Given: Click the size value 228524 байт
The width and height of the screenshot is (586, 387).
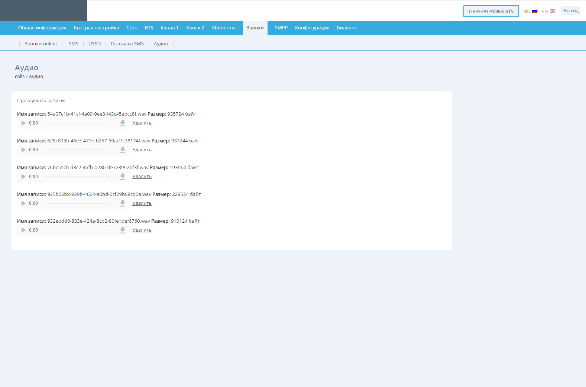Looking at the screenshot, I should click(x=187, y=194).
